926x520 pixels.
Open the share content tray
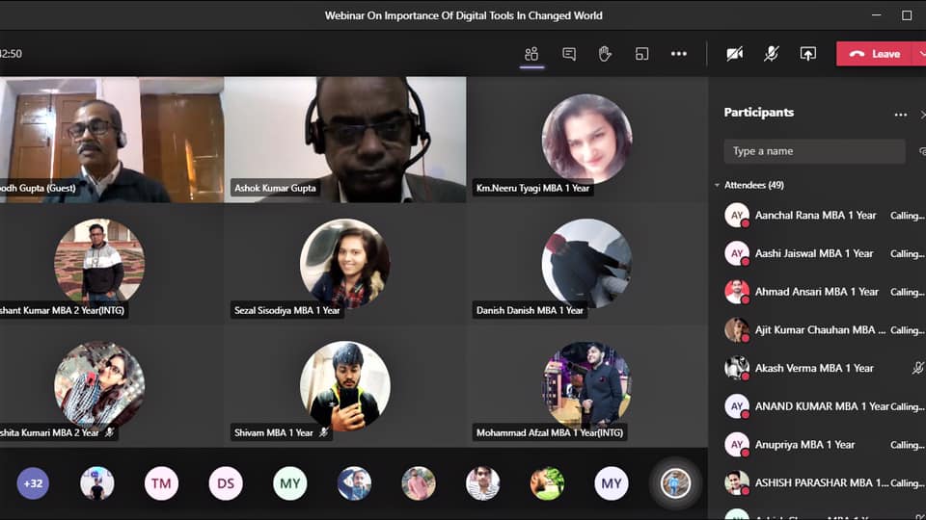pos(808,54)
